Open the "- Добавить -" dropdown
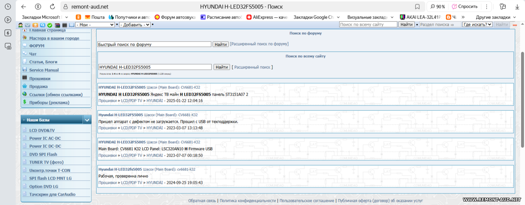This screenshot has height=205, width=525. coord(135,25)
